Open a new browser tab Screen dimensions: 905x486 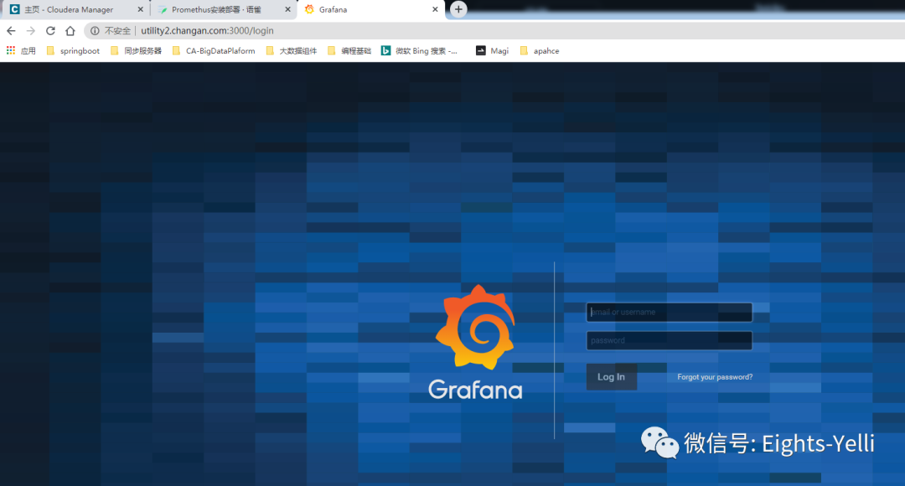(x=458, y=9)
